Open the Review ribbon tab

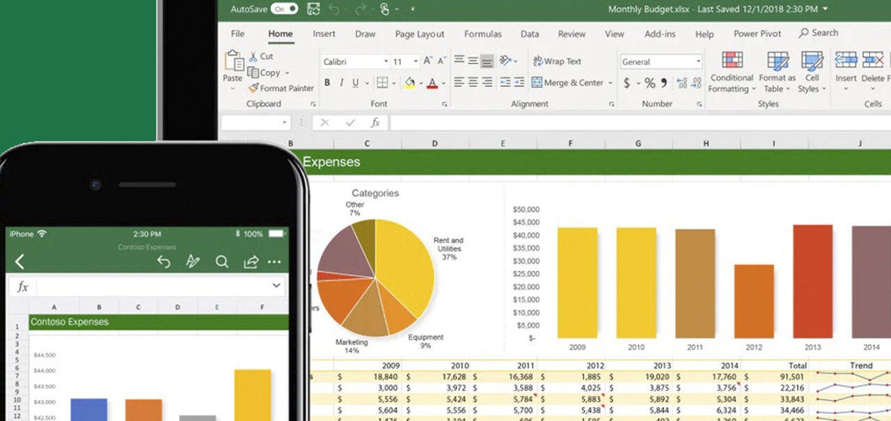pos(571,33)
